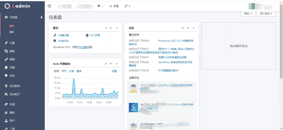
Task: Switch Redis chart to 时间 tab
Action: [x=56, y=71]
